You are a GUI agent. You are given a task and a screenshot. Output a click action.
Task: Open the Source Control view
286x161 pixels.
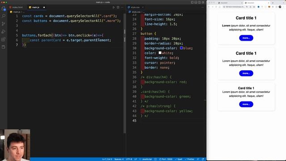click(4, 24)
